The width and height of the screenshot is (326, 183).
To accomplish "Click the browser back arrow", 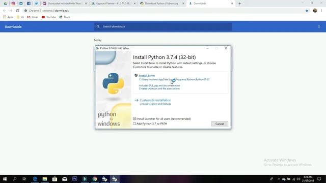I will (5, 11).
